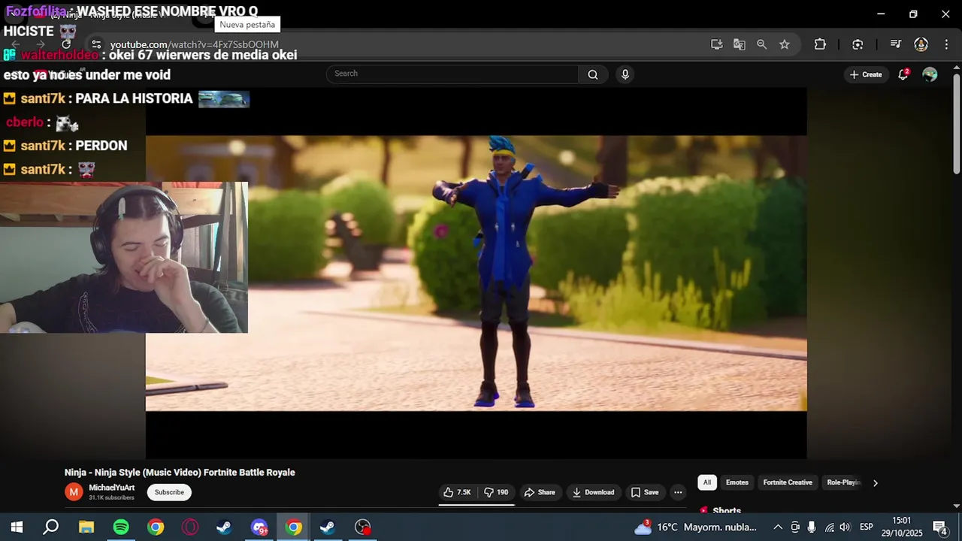Screen dimensions: 962x541
Task: Open Windows Start menu
Action: click(x=17, y=527)
